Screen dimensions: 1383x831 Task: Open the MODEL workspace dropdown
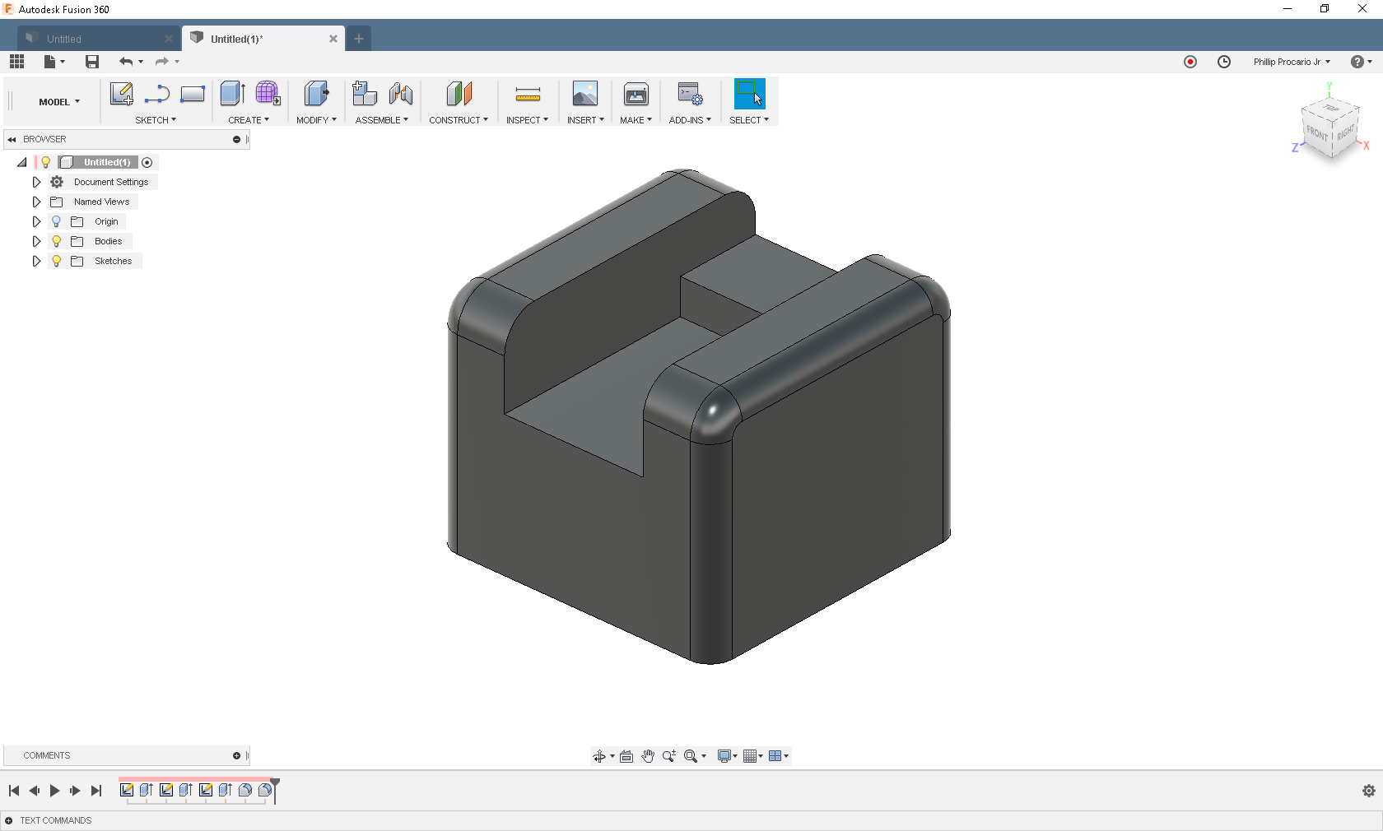click(x=59, y=102)
